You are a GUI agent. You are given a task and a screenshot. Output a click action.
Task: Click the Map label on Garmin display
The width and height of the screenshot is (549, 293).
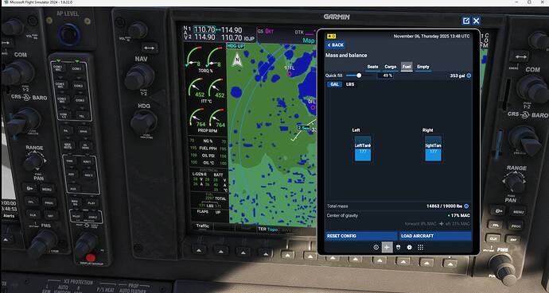[309, 40]
